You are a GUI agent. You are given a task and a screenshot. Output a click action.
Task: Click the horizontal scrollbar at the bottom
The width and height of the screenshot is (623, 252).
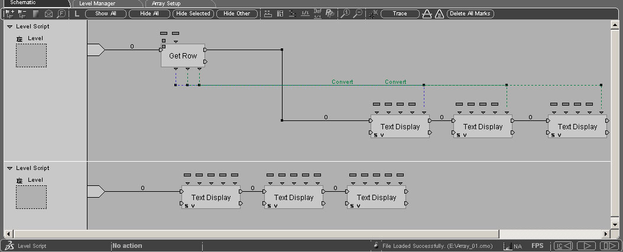[254, 234]
